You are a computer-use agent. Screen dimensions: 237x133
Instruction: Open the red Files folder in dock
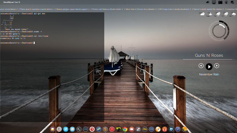pos(132,129)
